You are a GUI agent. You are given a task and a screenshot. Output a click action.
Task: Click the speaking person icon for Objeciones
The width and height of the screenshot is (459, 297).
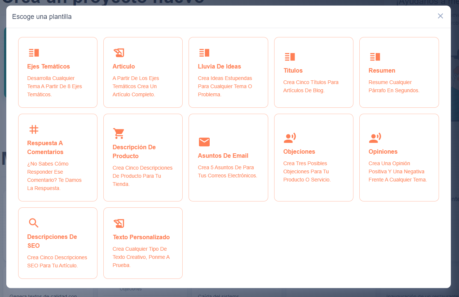tap(290, 138)
